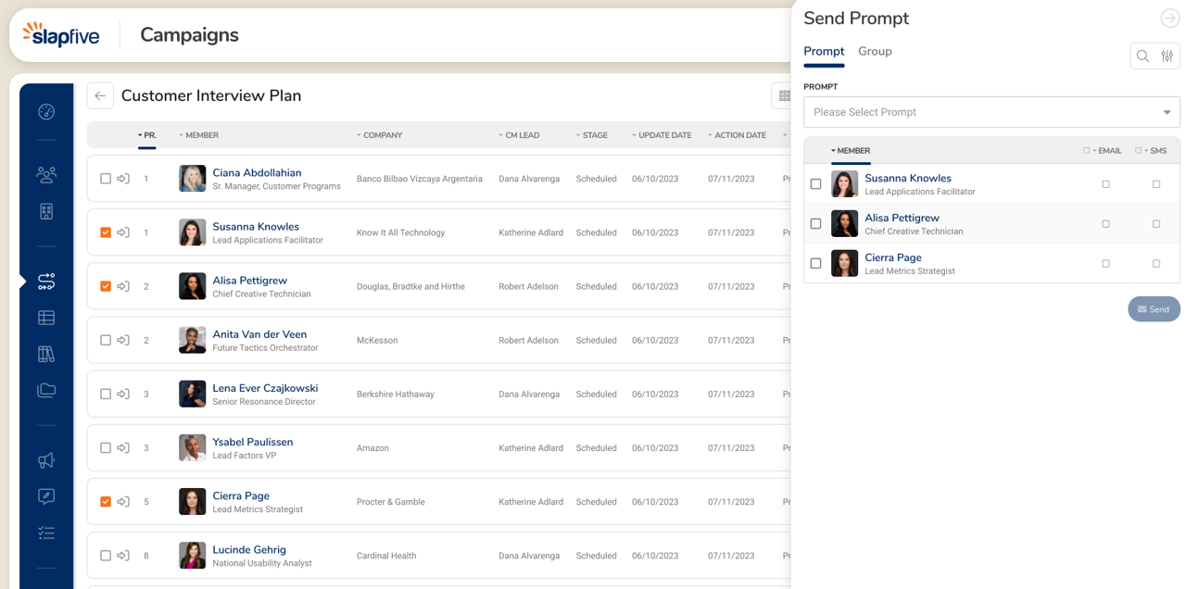Open filter sliders icon in Send Prompt panel
This screenshot has width=1186, height=589.
[x=1167, y=56]
